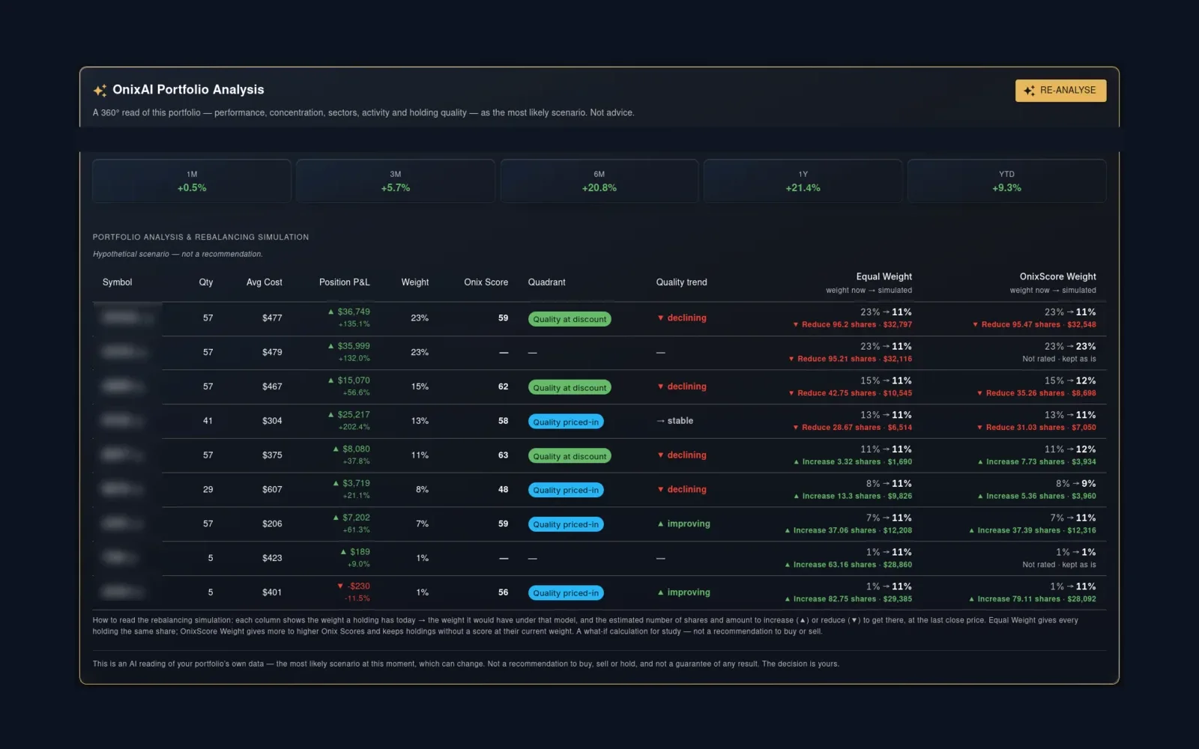Select the $25,217 position P&L value
1199x749 pixels.
point(354,415)
